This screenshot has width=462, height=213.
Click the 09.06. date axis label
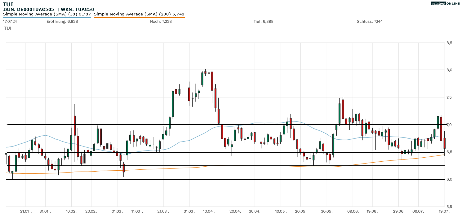pyautogui.click(x=353, y=211)
